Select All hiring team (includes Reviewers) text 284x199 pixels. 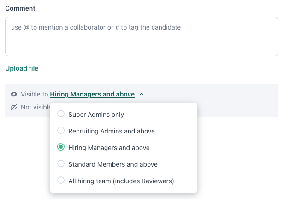[121, 181]
